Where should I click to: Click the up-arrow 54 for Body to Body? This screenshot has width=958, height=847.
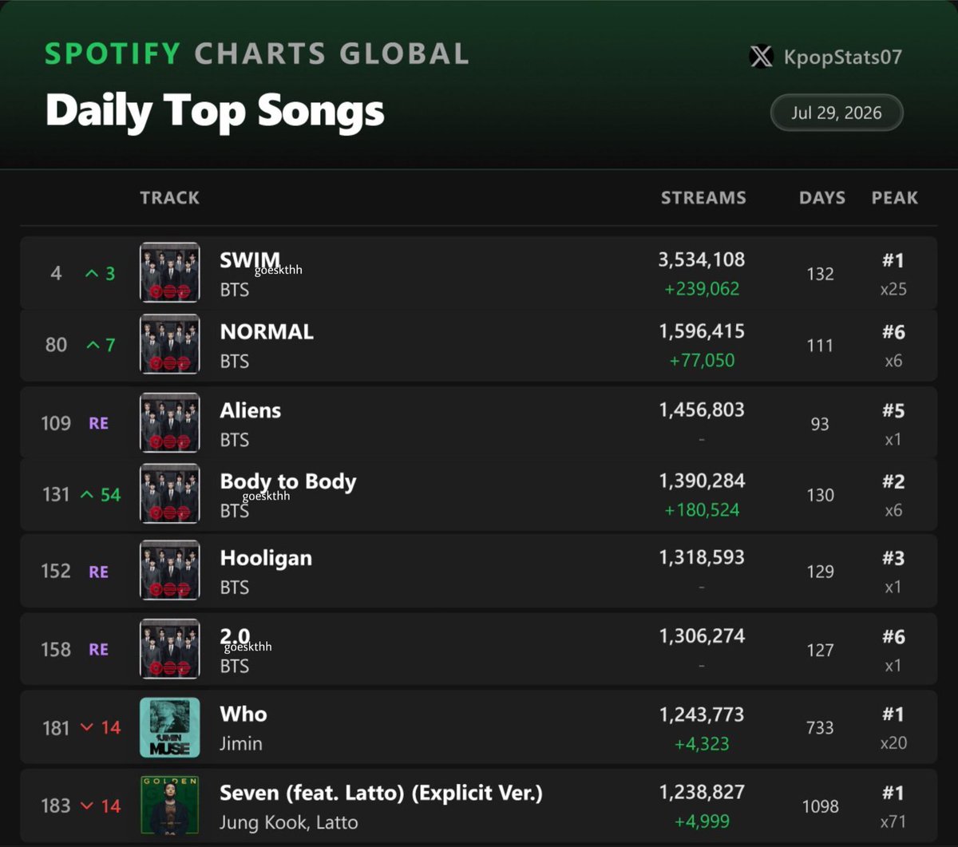[100, 495]
